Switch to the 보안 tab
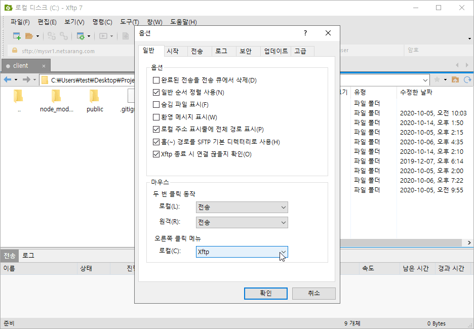The image size is (474, 329). coord(248,51)
